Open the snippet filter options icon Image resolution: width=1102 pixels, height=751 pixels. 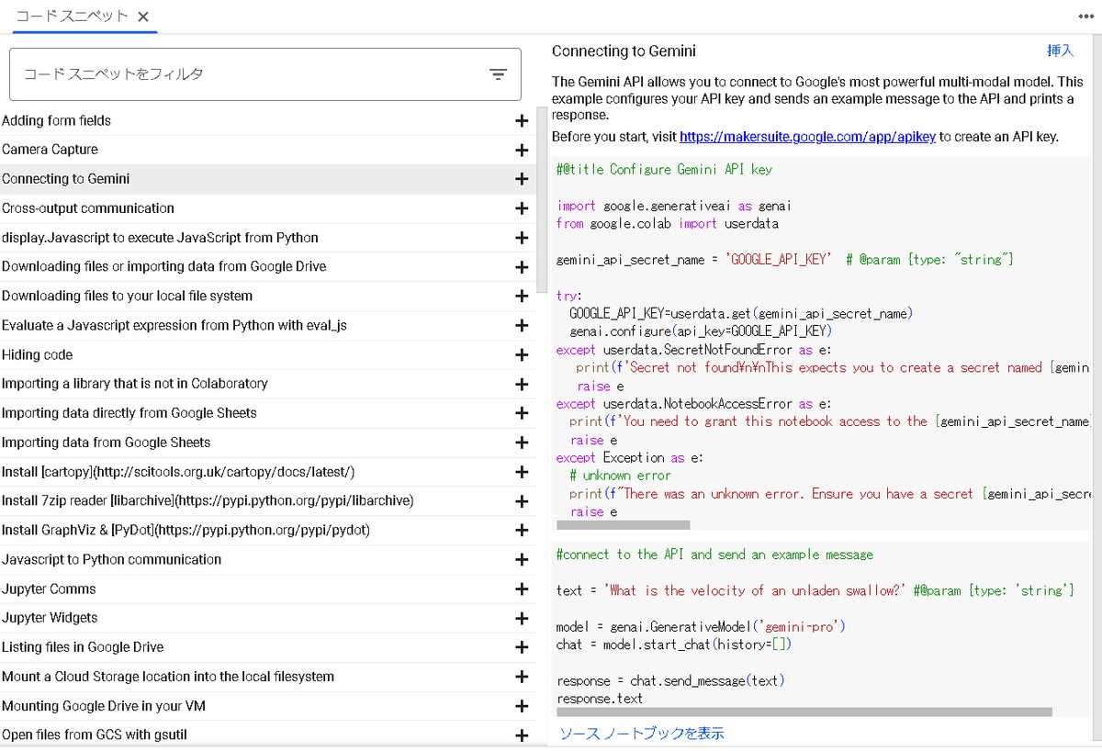point(498,74)
